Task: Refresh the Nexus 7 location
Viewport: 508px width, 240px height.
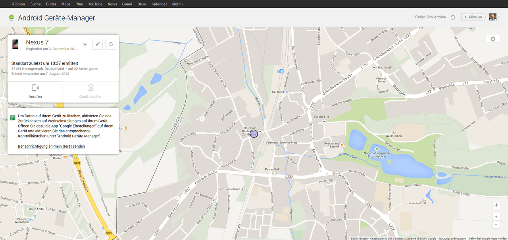Action: tap(111, 44)
